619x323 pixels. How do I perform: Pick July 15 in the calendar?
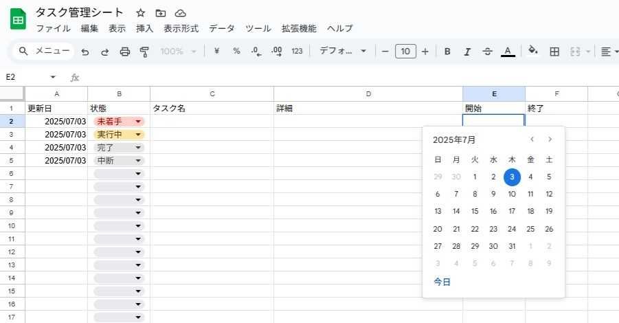click(x=475, y=211)
